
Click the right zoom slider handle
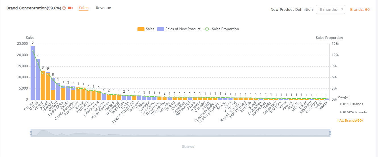330,133
